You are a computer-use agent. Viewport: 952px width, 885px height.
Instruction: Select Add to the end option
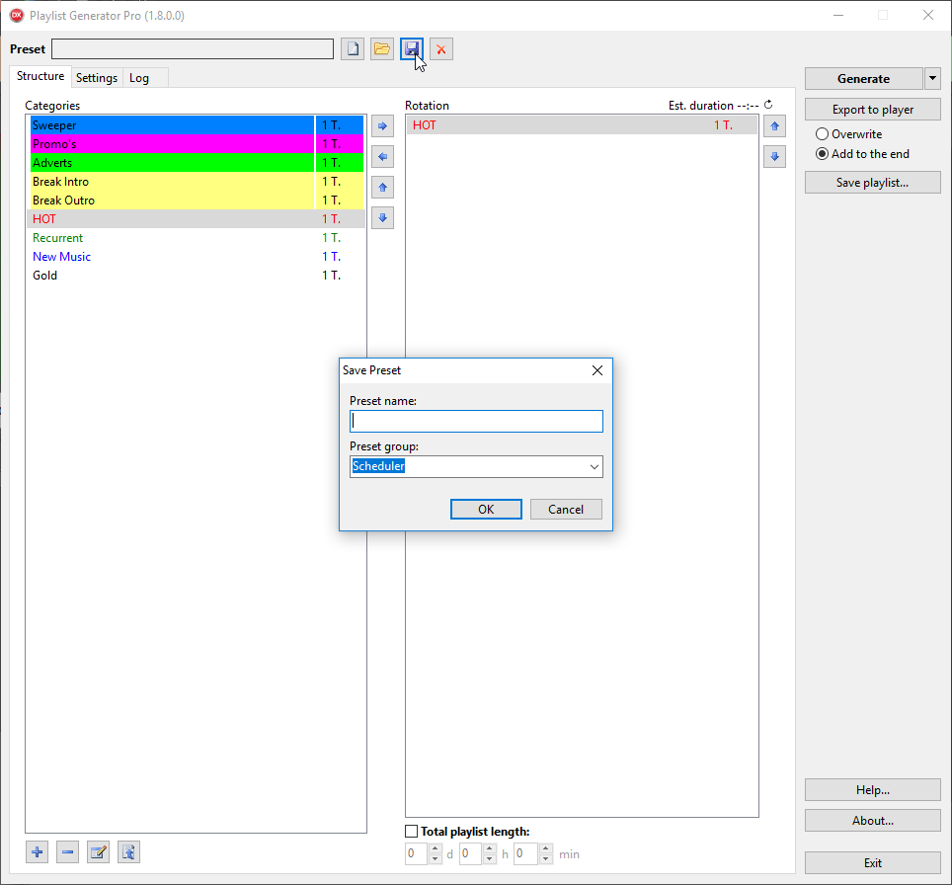pos(822,154)
